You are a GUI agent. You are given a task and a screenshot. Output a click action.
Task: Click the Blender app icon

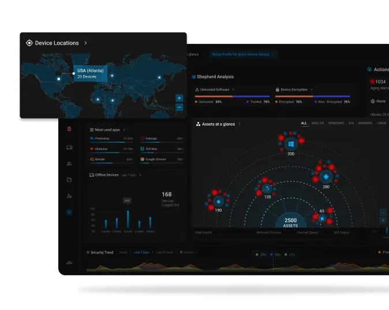click(92, 159)
